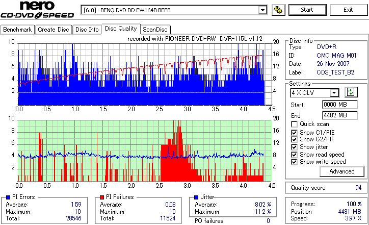Viewport: 369px width, 225px height.
Task: Click the Start position field 0000 MB
Action: (x=339, y=105)
